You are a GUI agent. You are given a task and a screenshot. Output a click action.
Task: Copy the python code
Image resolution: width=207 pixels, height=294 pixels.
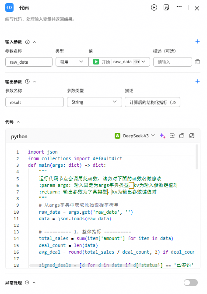(182, 136)
